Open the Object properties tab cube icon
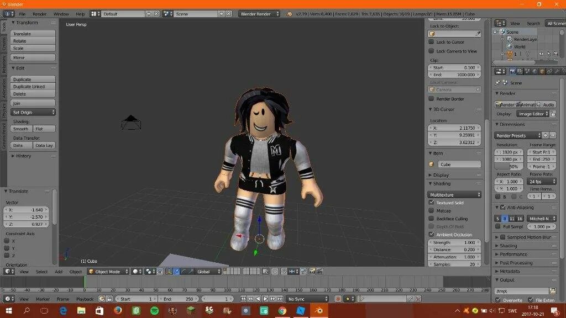This screenshot has height=318, width=566. click(542, 71)
